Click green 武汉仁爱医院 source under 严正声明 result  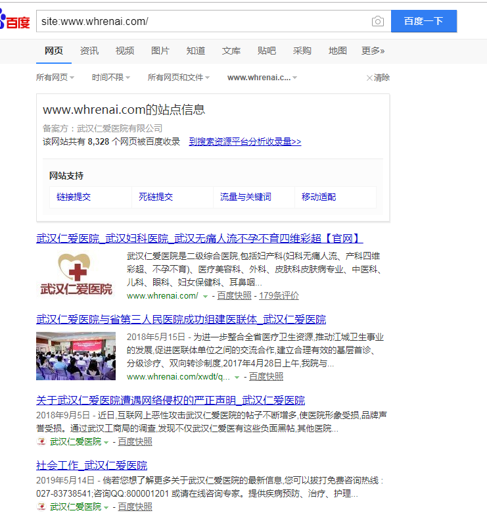click(76, 442)
